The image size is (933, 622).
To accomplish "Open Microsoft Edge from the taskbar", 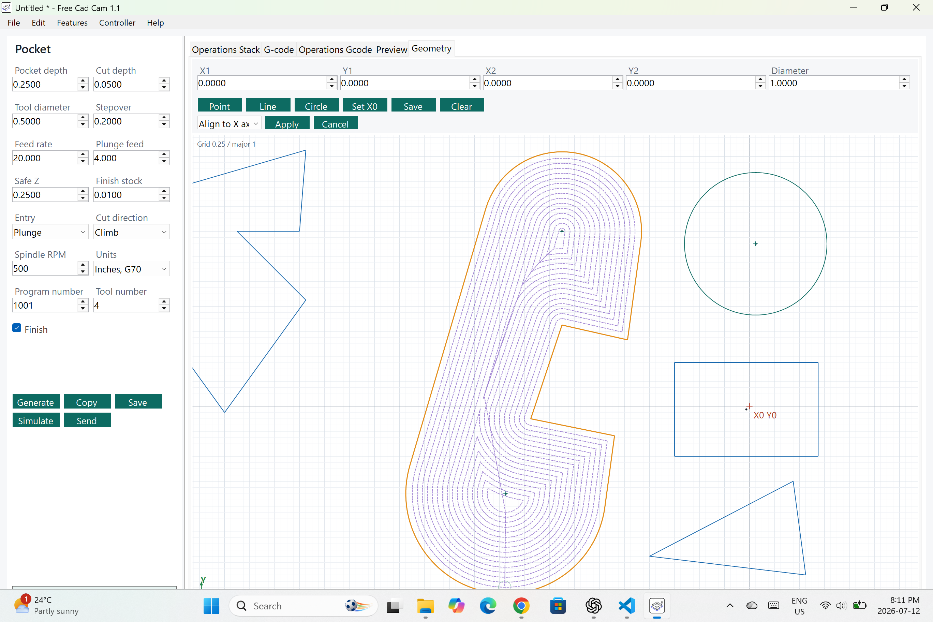I will coord(488,606).
